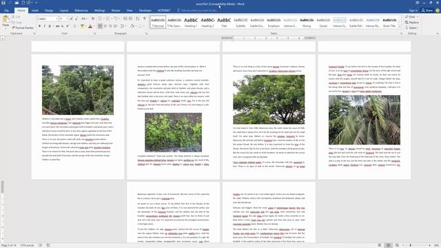Justify the text alignment
The width and height of the screenshot is (441, 248).
point(115,26)
